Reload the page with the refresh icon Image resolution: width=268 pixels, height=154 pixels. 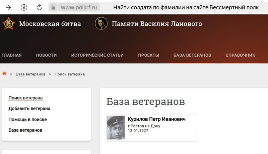pos(39,7)
